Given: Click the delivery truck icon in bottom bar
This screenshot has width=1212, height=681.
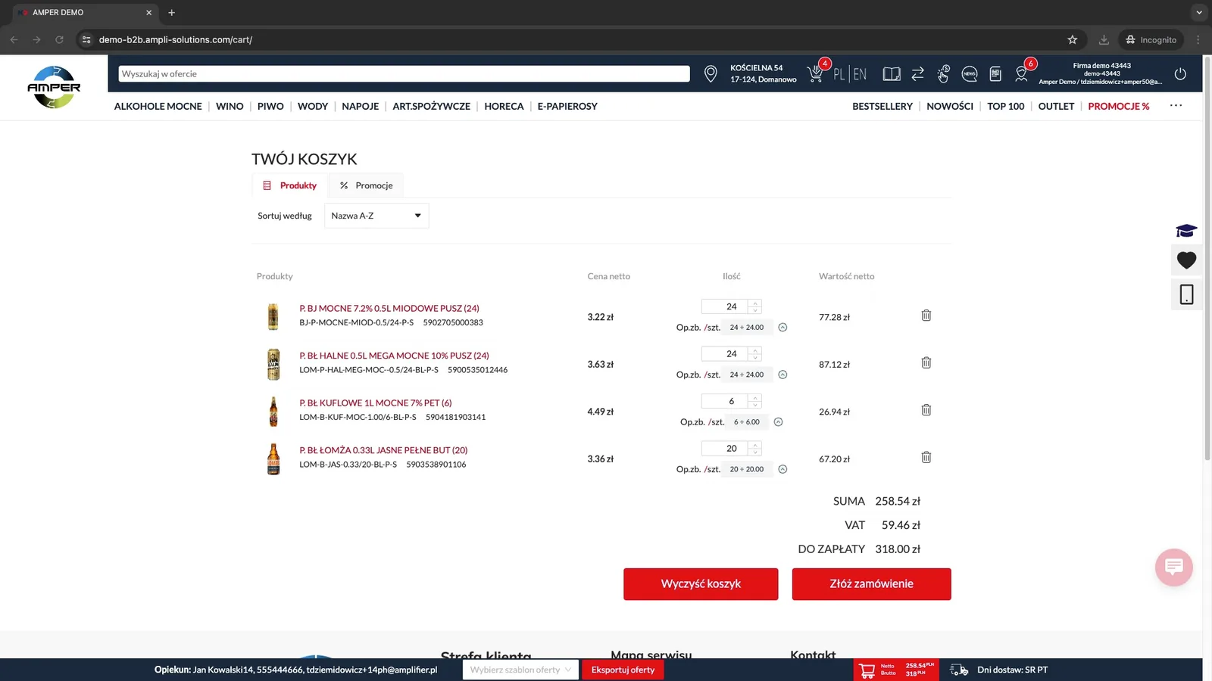Looking at the screenshot, I should tap(959, 670).
